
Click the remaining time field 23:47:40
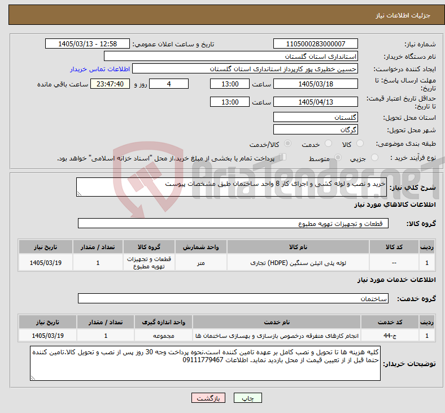(x=110, y=84)
